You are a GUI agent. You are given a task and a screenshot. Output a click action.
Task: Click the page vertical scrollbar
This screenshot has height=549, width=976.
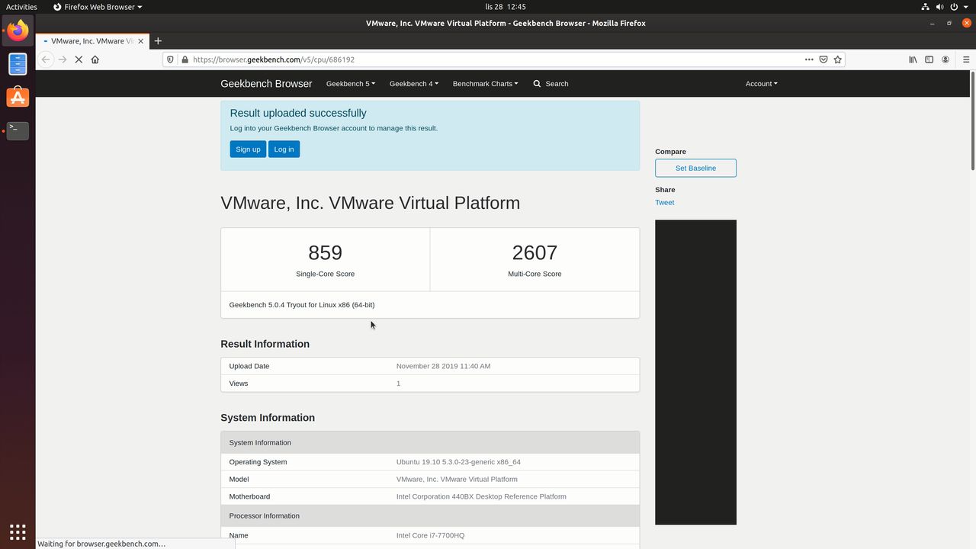[972, 120]
